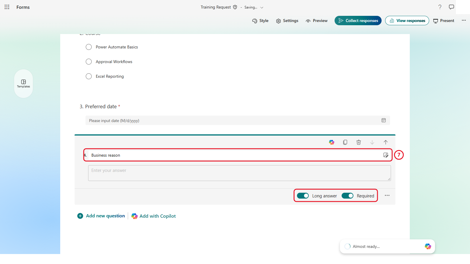Open more settings ellipsis for question 4
The width and height of the screenshot is (470, 264).
point(387,195)
